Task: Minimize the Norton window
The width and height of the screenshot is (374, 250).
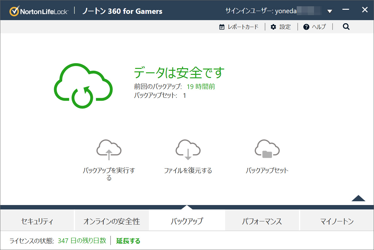Action: coord(346,9)
